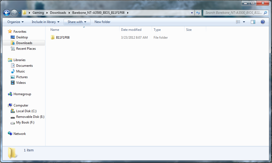The height and width of the screenshot is (163, 272).
Task: Click the Pictures library icon
Action: pos(13,77)
